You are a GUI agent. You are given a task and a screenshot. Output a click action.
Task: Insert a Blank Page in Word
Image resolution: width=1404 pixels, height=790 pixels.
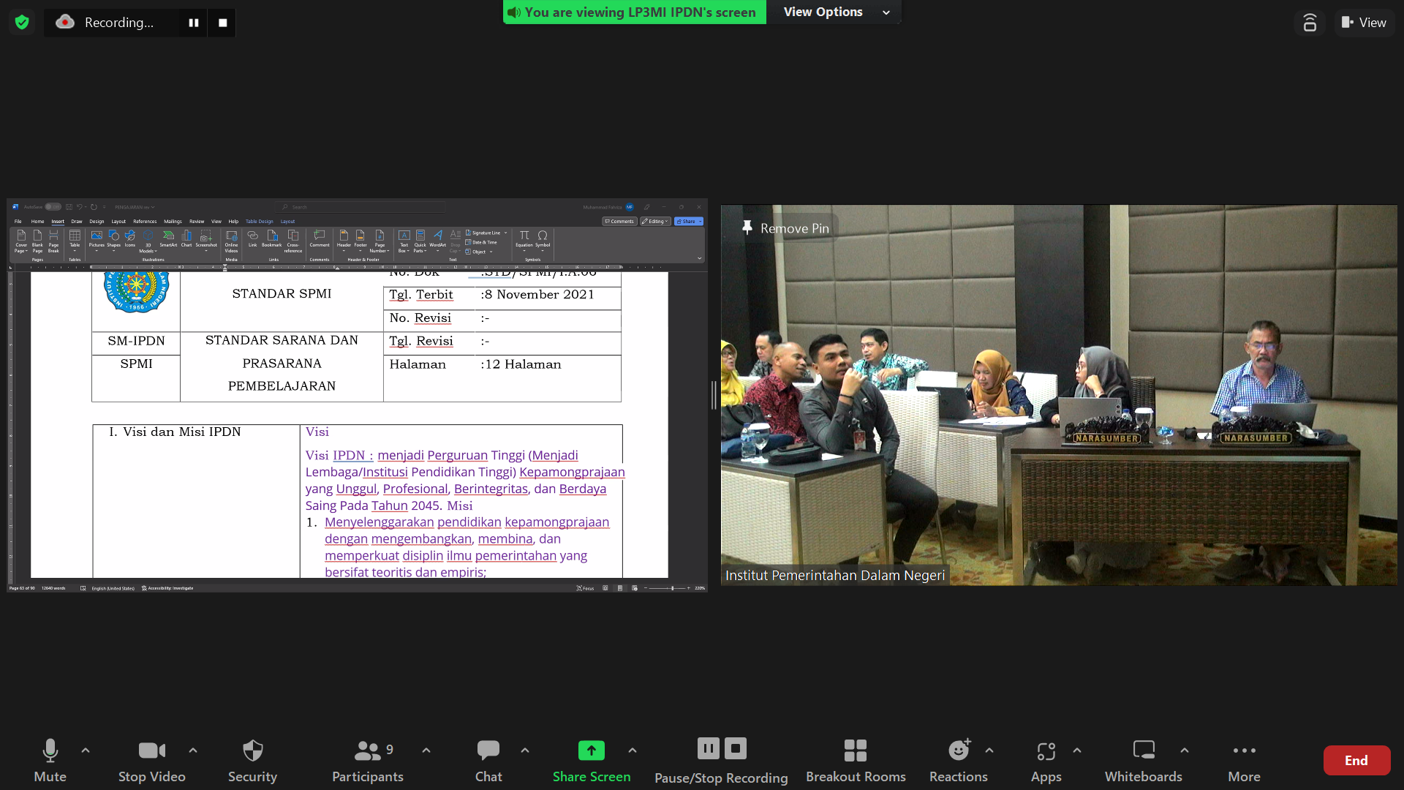coord(37,241)
